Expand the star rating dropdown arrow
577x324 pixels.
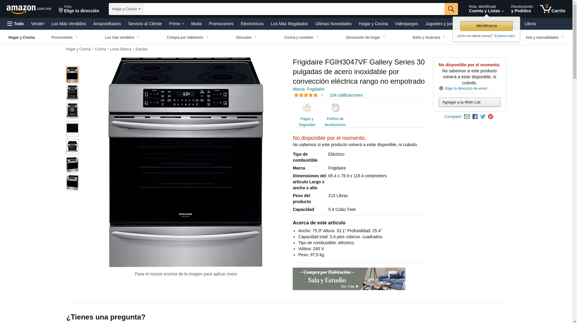(x=322, y=95)
